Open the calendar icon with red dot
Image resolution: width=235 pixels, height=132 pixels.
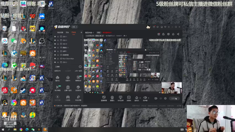159,34
